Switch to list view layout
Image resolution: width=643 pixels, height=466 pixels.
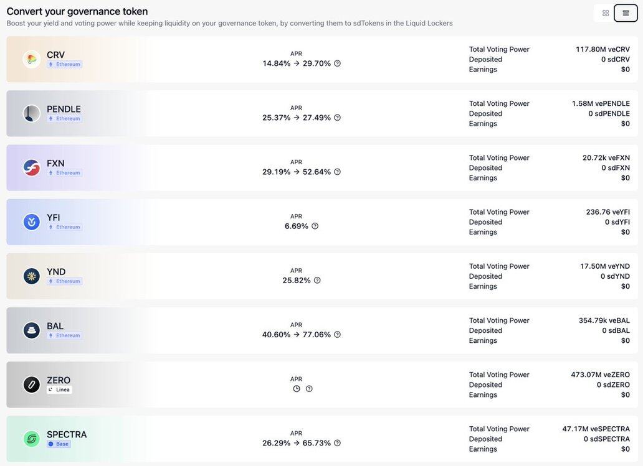[626, 13]
